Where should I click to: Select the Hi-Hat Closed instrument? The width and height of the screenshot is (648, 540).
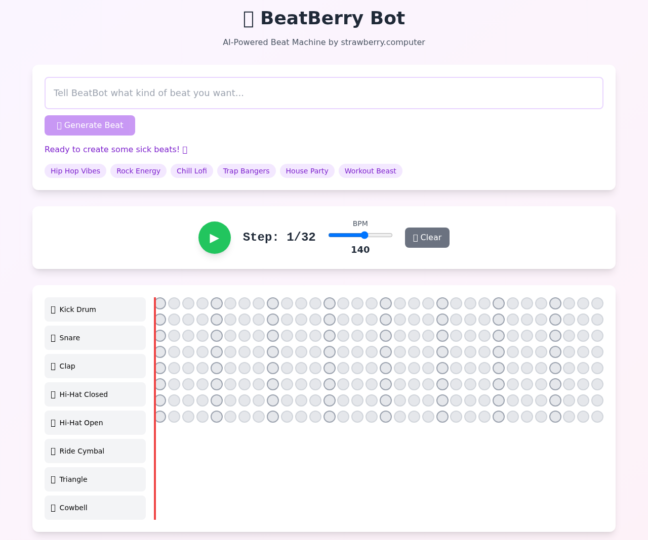(x=95, y=394)
